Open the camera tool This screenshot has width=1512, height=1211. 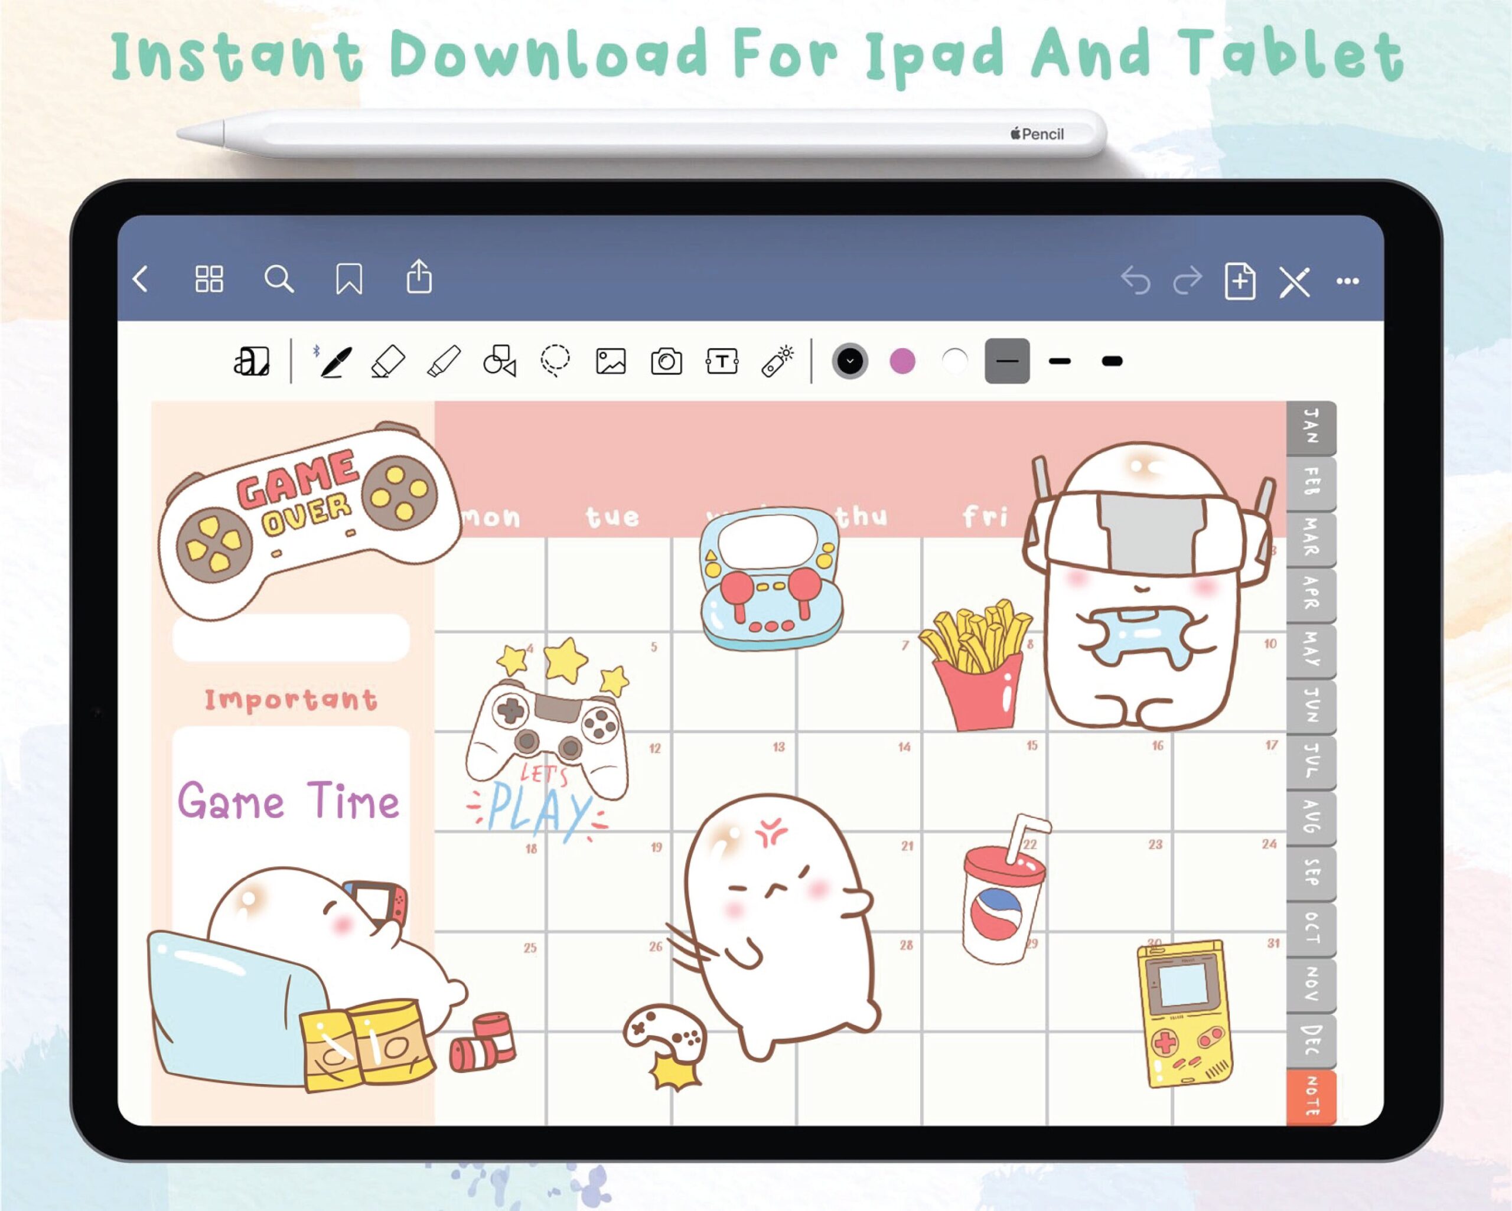click(x=666, y=362)
